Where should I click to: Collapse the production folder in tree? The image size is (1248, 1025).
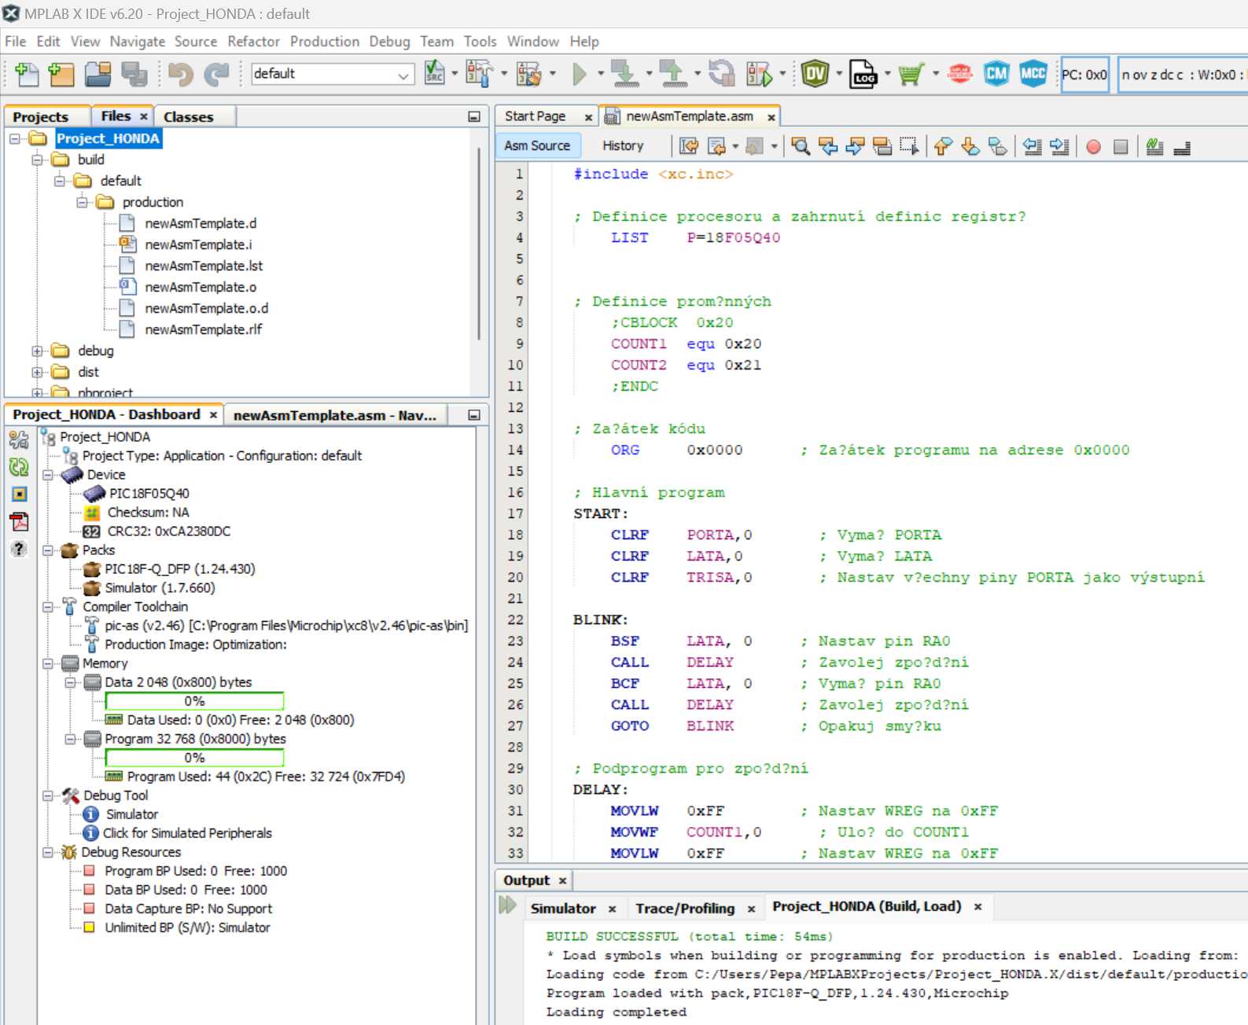[82, 202]
